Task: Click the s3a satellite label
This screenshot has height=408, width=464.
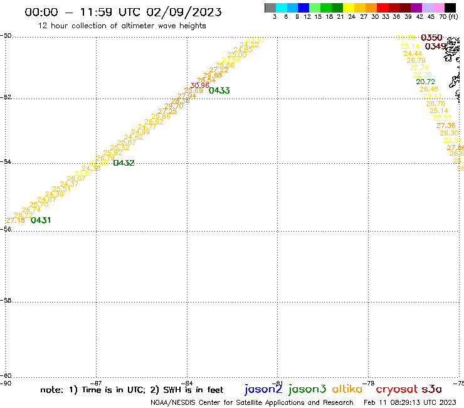Action: (432, 389)
